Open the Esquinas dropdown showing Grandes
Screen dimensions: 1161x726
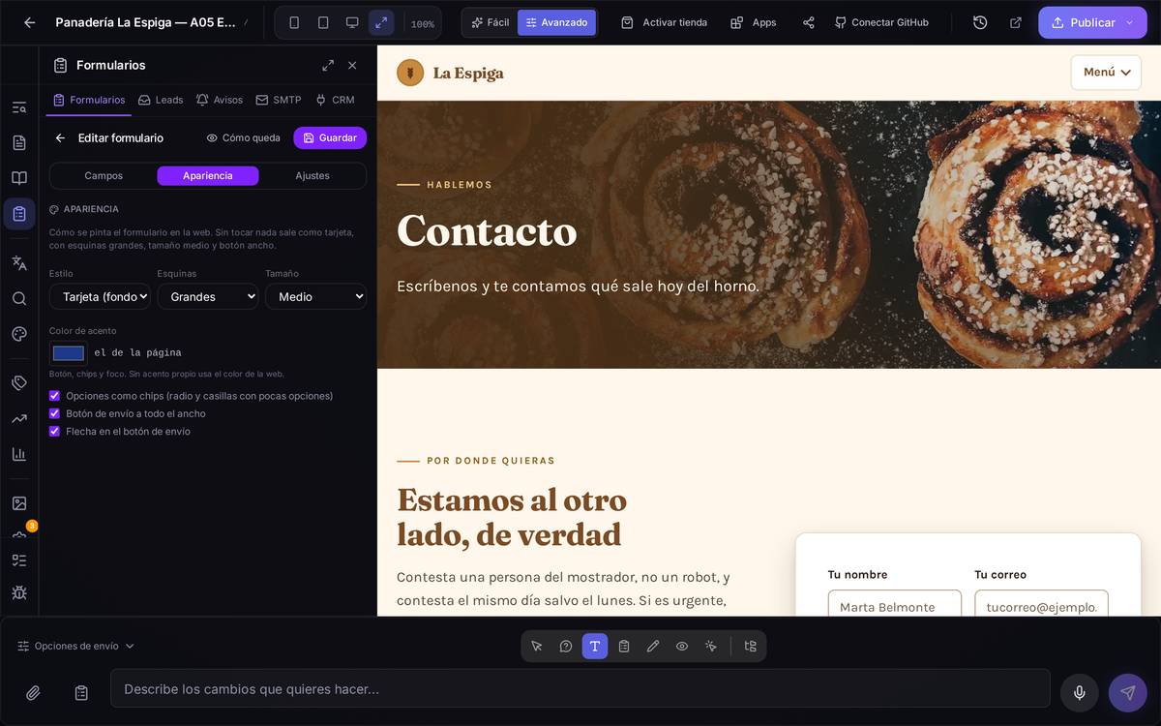(x=208, y=296)
